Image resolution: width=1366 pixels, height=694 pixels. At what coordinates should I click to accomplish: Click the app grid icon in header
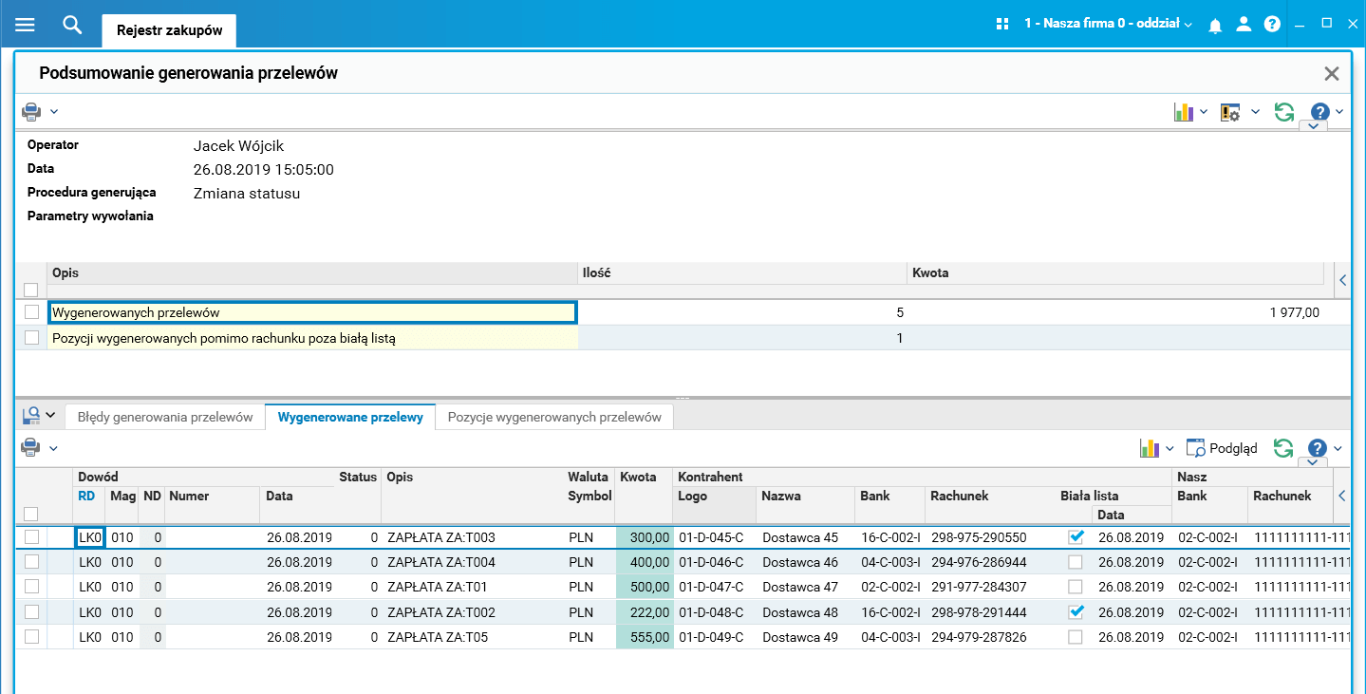click(x=1001, y=25)
